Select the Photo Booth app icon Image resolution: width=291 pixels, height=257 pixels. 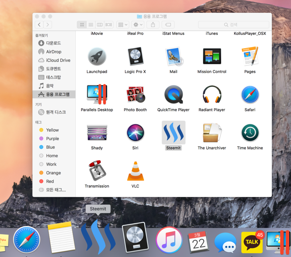135,94
